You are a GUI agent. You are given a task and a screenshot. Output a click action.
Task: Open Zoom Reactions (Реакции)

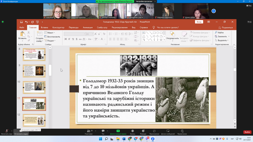143,131
